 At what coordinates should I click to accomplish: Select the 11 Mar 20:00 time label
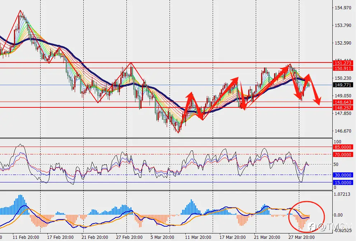pyautogui.click(x=198, y=237)
